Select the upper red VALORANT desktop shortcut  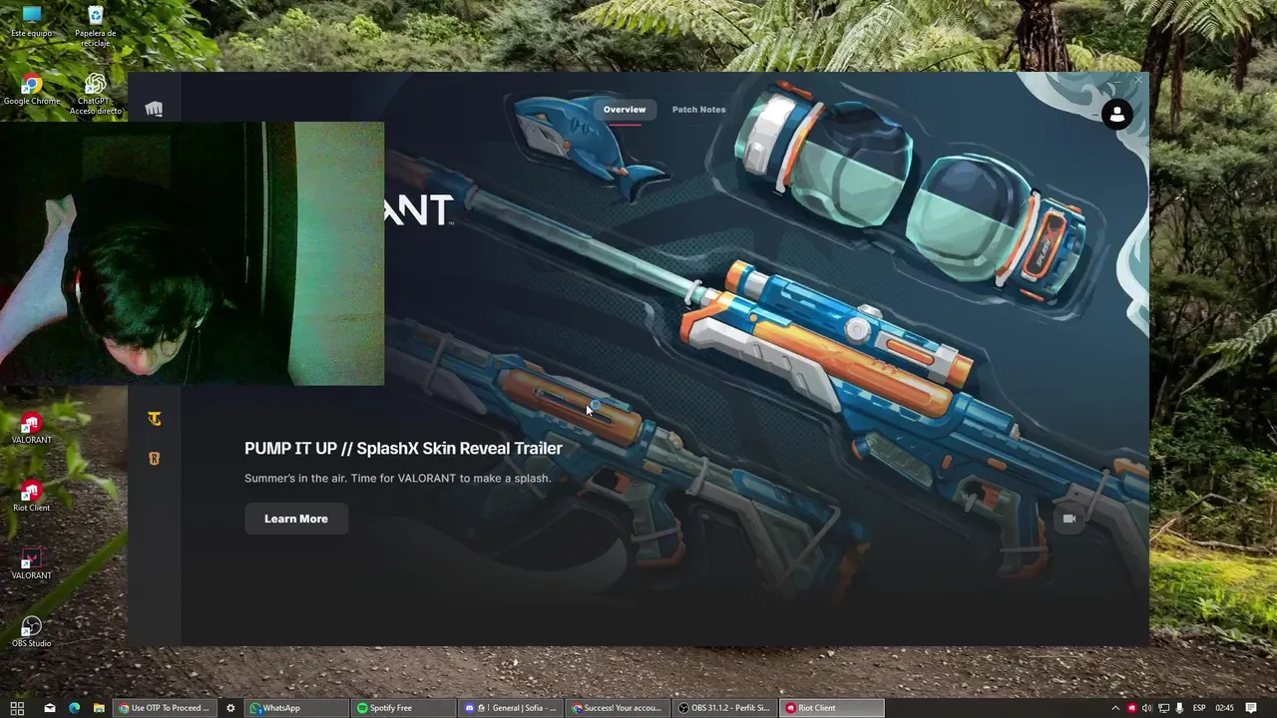click(x=32, y=429)
